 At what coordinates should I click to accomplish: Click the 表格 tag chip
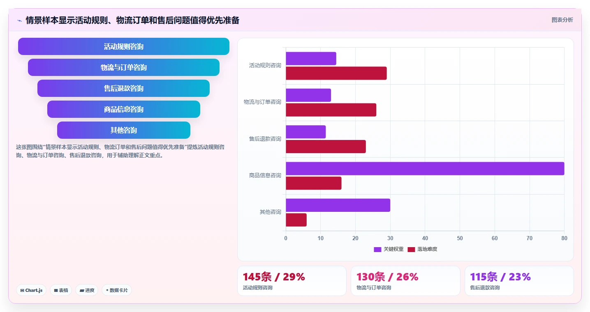click(61, 290)
